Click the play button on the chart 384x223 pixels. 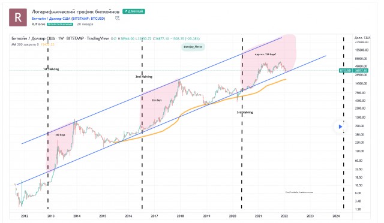coord(340,126)
